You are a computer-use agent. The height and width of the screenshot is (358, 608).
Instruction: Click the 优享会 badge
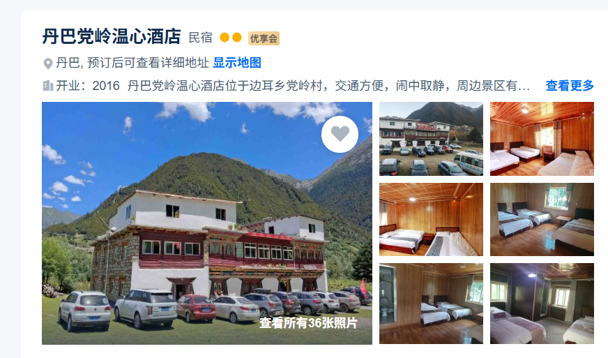264,38
